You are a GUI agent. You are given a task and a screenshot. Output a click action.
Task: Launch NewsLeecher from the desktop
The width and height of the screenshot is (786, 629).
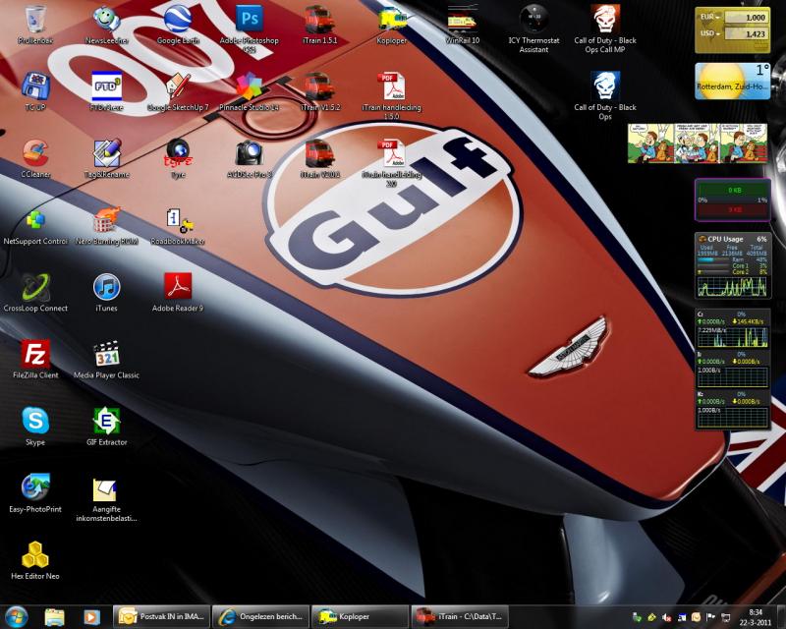[x=106, y=24]
